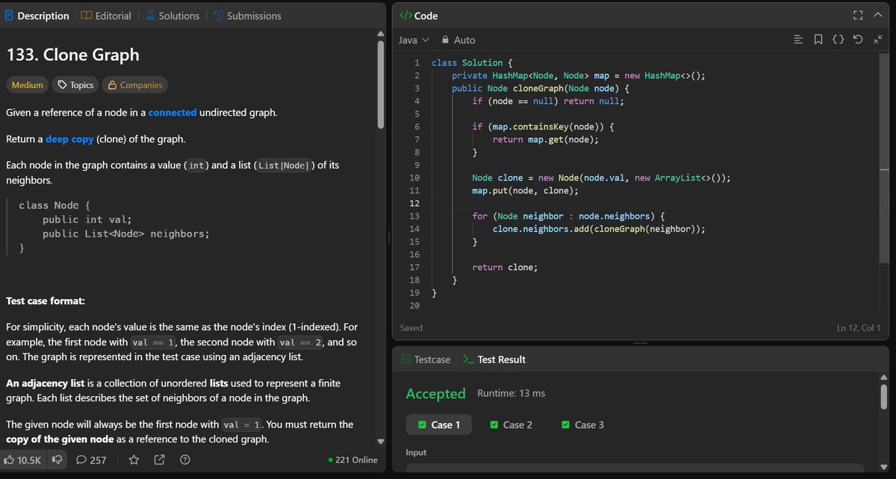Click the share link icon

click(159, 460)
